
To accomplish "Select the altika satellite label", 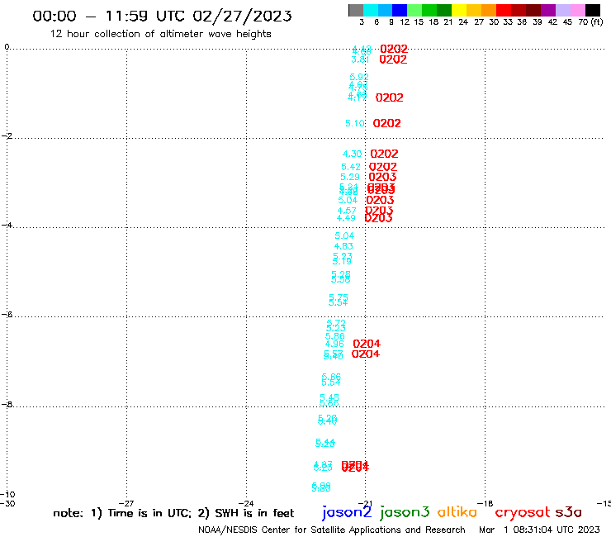I will (x=457, y=512).
